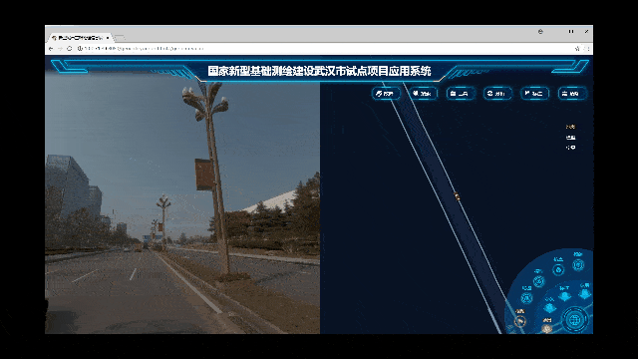Click the middle blue diamond layer icon in inner ring

click(564, 296)
